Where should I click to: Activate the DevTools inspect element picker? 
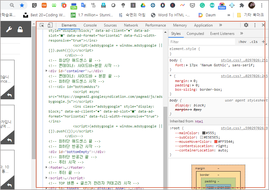[x=42, y=25]
